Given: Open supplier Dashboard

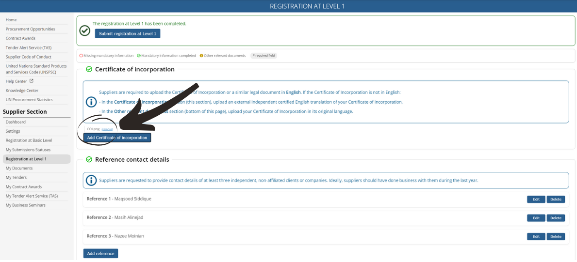Looking at the screenshot, I should coord(16,122).
